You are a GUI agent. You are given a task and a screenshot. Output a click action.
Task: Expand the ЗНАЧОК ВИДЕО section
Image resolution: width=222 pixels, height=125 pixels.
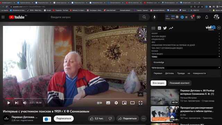coord(186,36)
